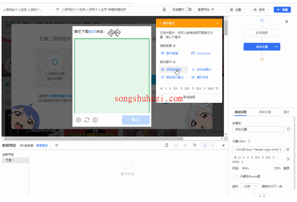Image resolution: width=297 pixels, height=202 pixels.
Task: Collapse the data preview panel with double chevron
Action: (223, 145)
